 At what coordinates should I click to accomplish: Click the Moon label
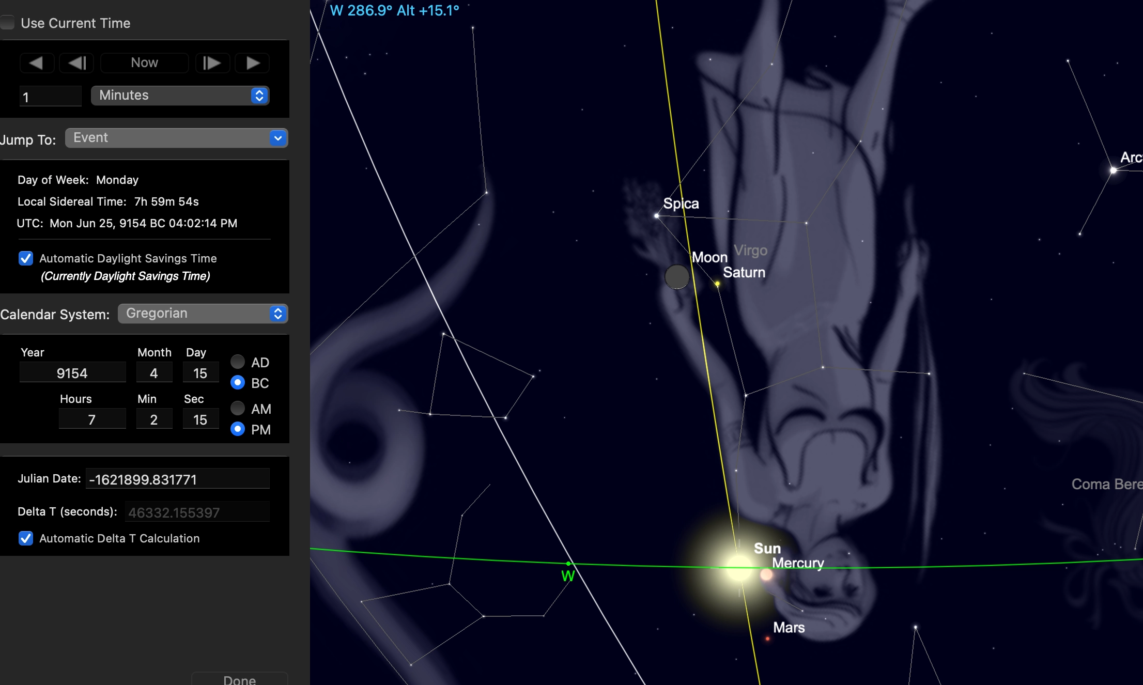pyautogui.click(x=709, y=257)
